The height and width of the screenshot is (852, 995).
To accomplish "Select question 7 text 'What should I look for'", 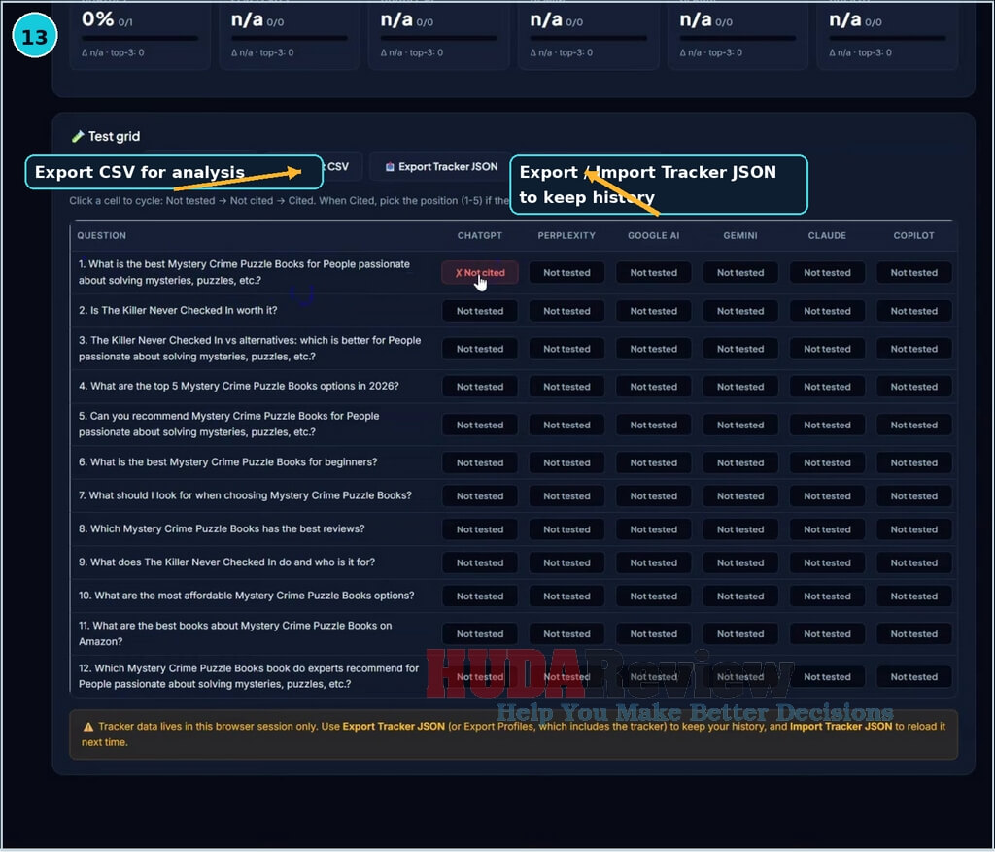I will [x=245, y=495].
